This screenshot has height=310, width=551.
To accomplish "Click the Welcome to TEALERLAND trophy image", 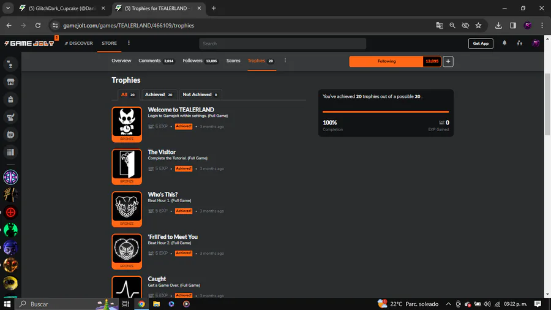I will 127,124.
